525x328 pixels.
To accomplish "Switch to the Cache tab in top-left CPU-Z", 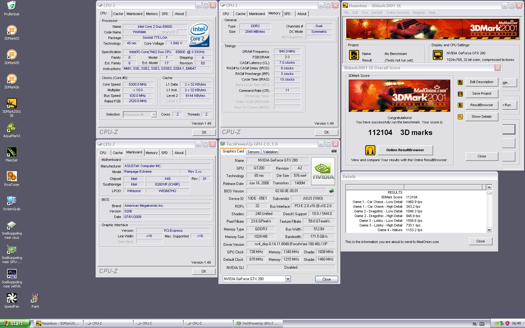I will point(118,14).
